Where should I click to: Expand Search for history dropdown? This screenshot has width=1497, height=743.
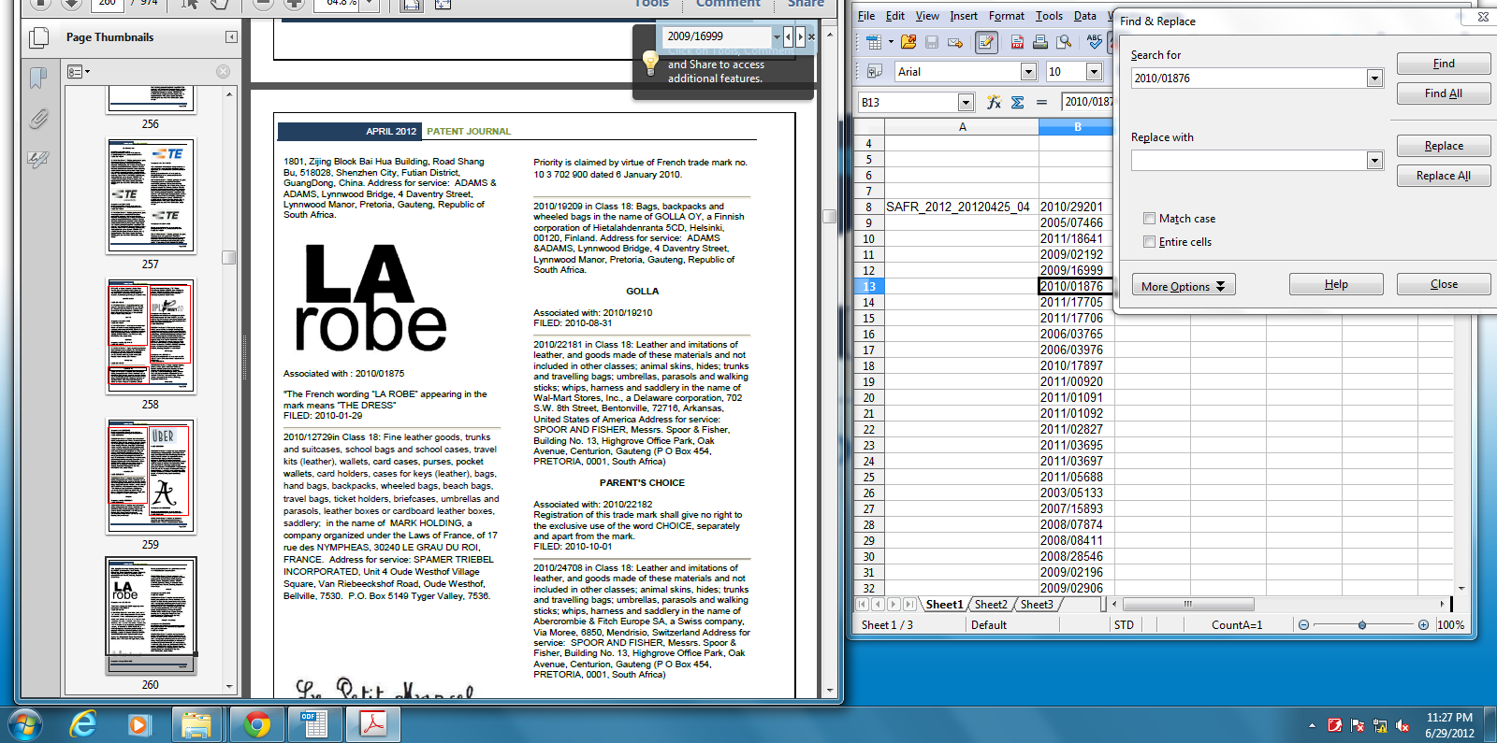tap(1374, 79)
